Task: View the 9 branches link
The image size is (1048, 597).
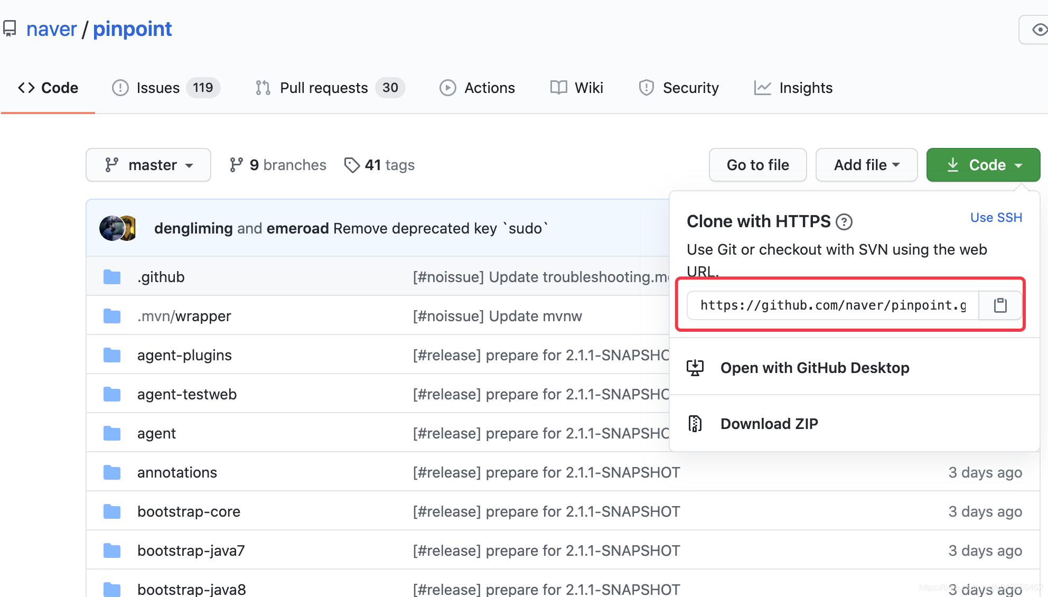Action: (x=278, y=165)
